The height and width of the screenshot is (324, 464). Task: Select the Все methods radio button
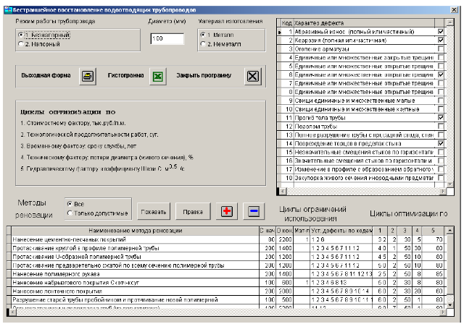[75, 204]
